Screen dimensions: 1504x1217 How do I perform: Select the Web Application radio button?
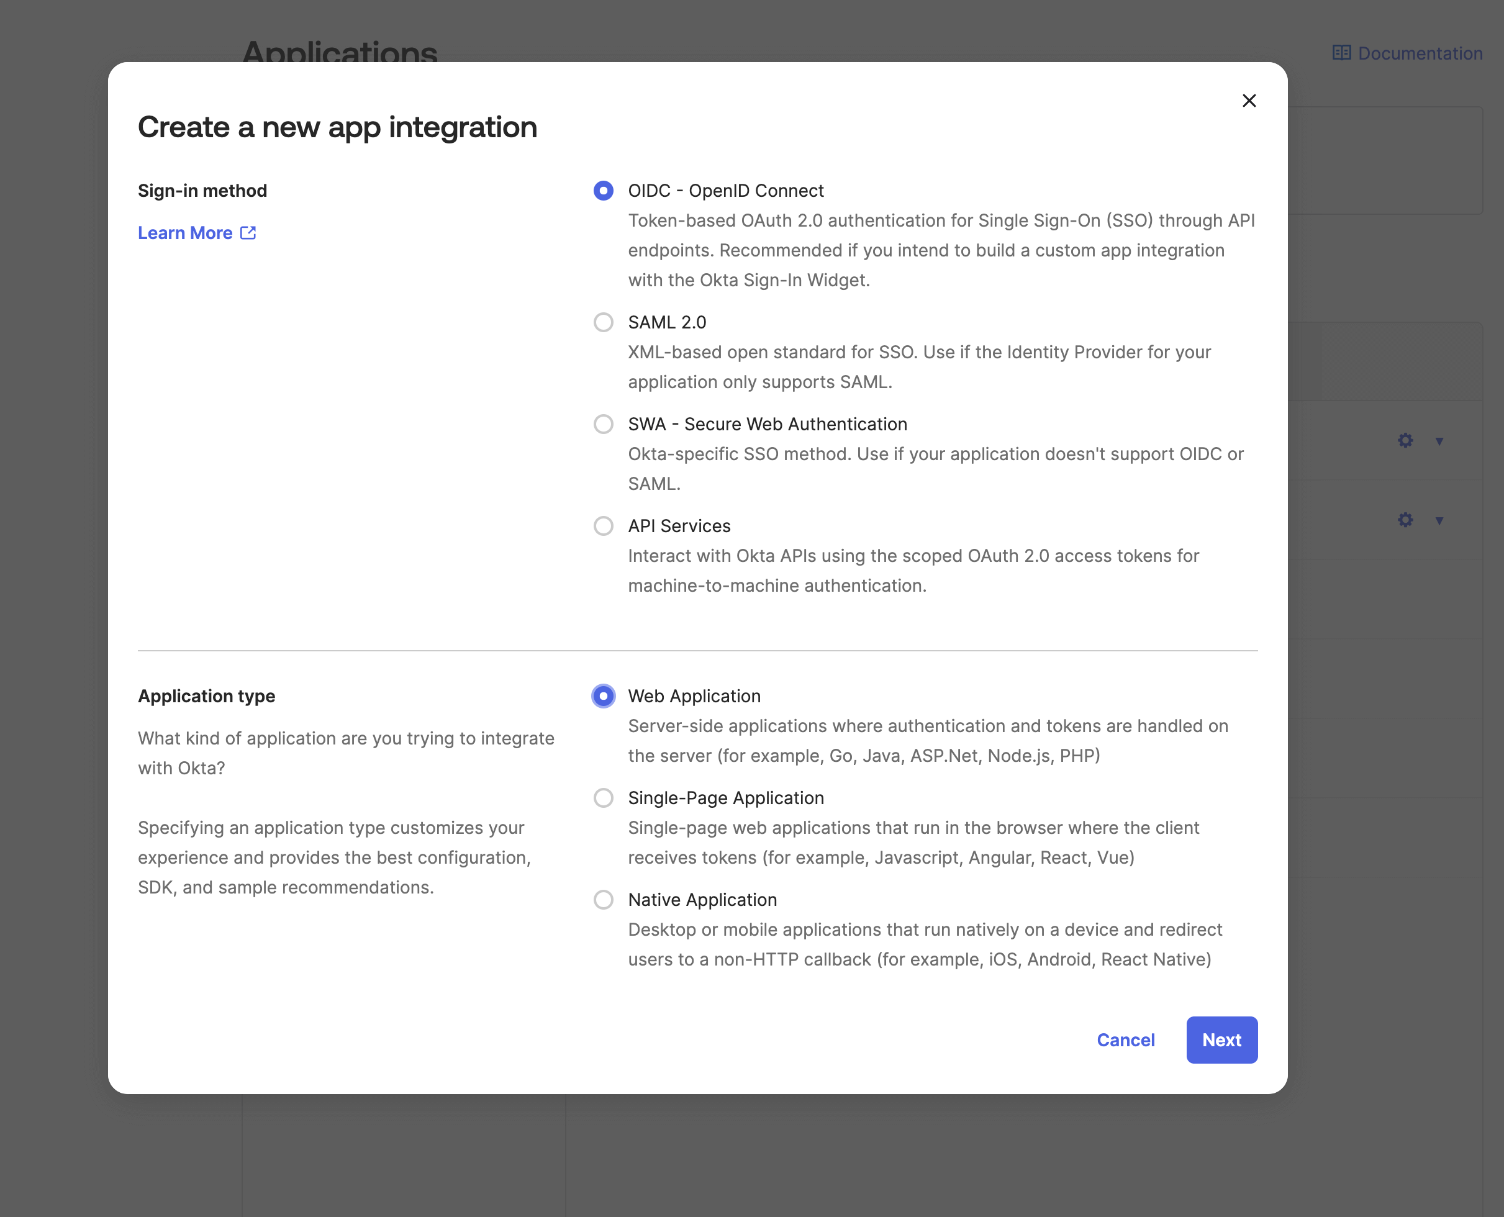(603, 696)
